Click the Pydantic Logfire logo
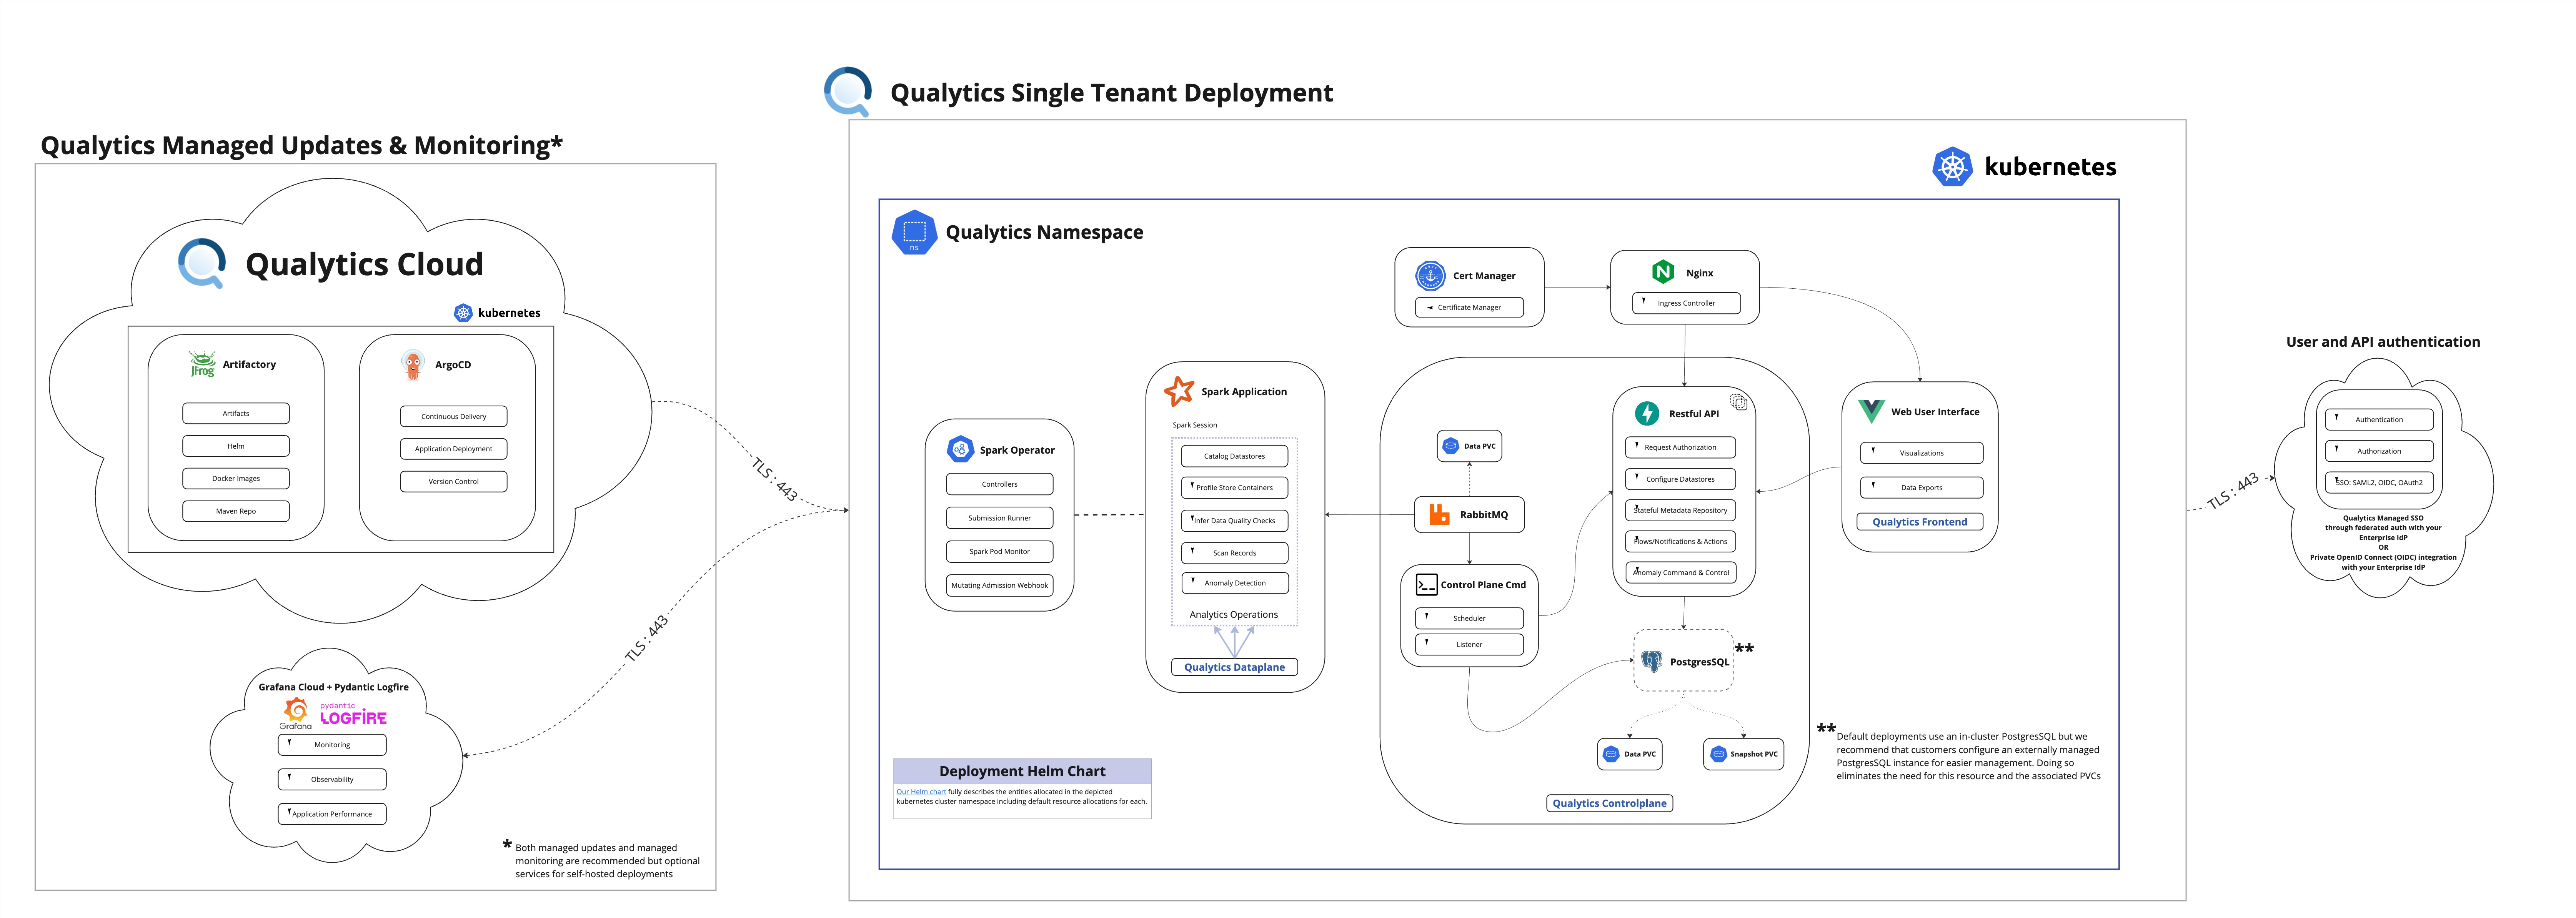The width and height of the screenshot is (2576, 918). pos(353,714)
